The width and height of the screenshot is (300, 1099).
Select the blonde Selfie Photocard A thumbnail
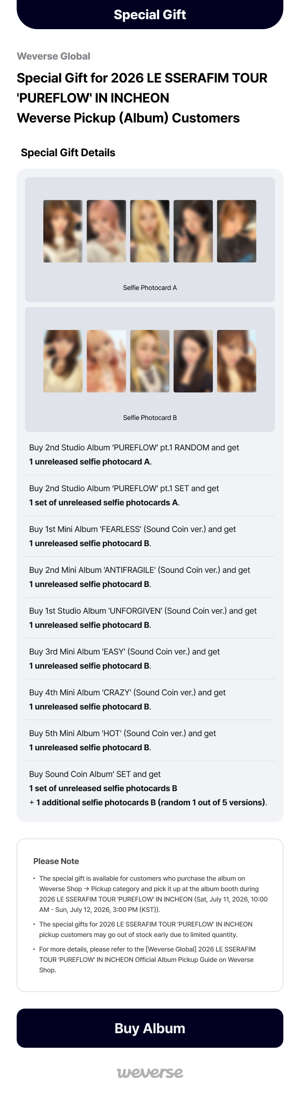click(150, 231)
